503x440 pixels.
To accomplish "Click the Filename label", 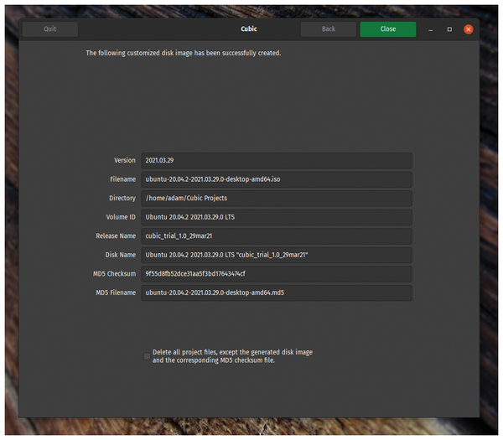I will (123, 179).
